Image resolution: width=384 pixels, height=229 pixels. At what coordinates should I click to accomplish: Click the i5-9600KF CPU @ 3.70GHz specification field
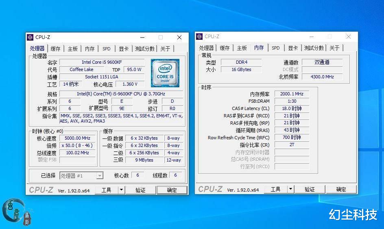(121, 94)
